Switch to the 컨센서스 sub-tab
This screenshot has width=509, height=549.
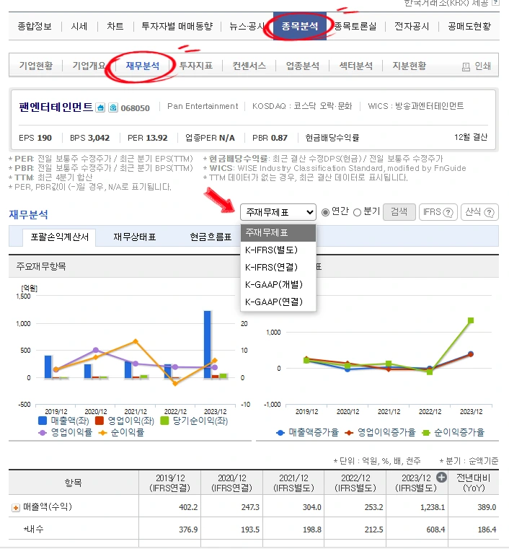[x=249, y=66]
